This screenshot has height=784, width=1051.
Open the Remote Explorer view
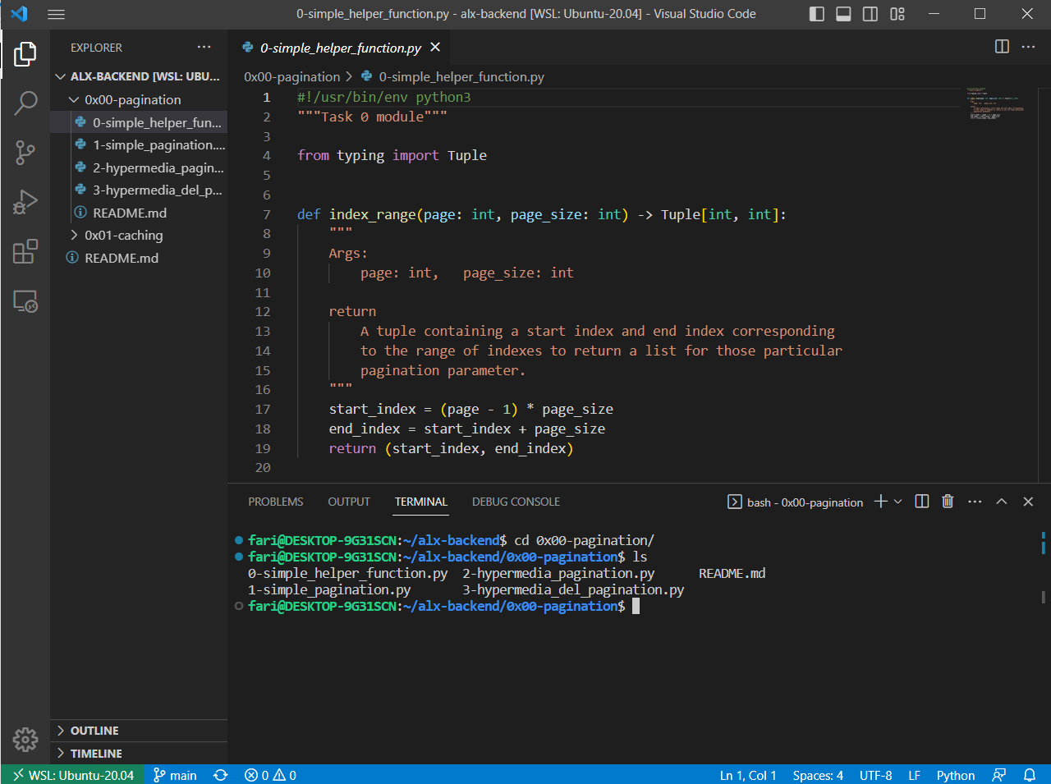click(25, 301)
